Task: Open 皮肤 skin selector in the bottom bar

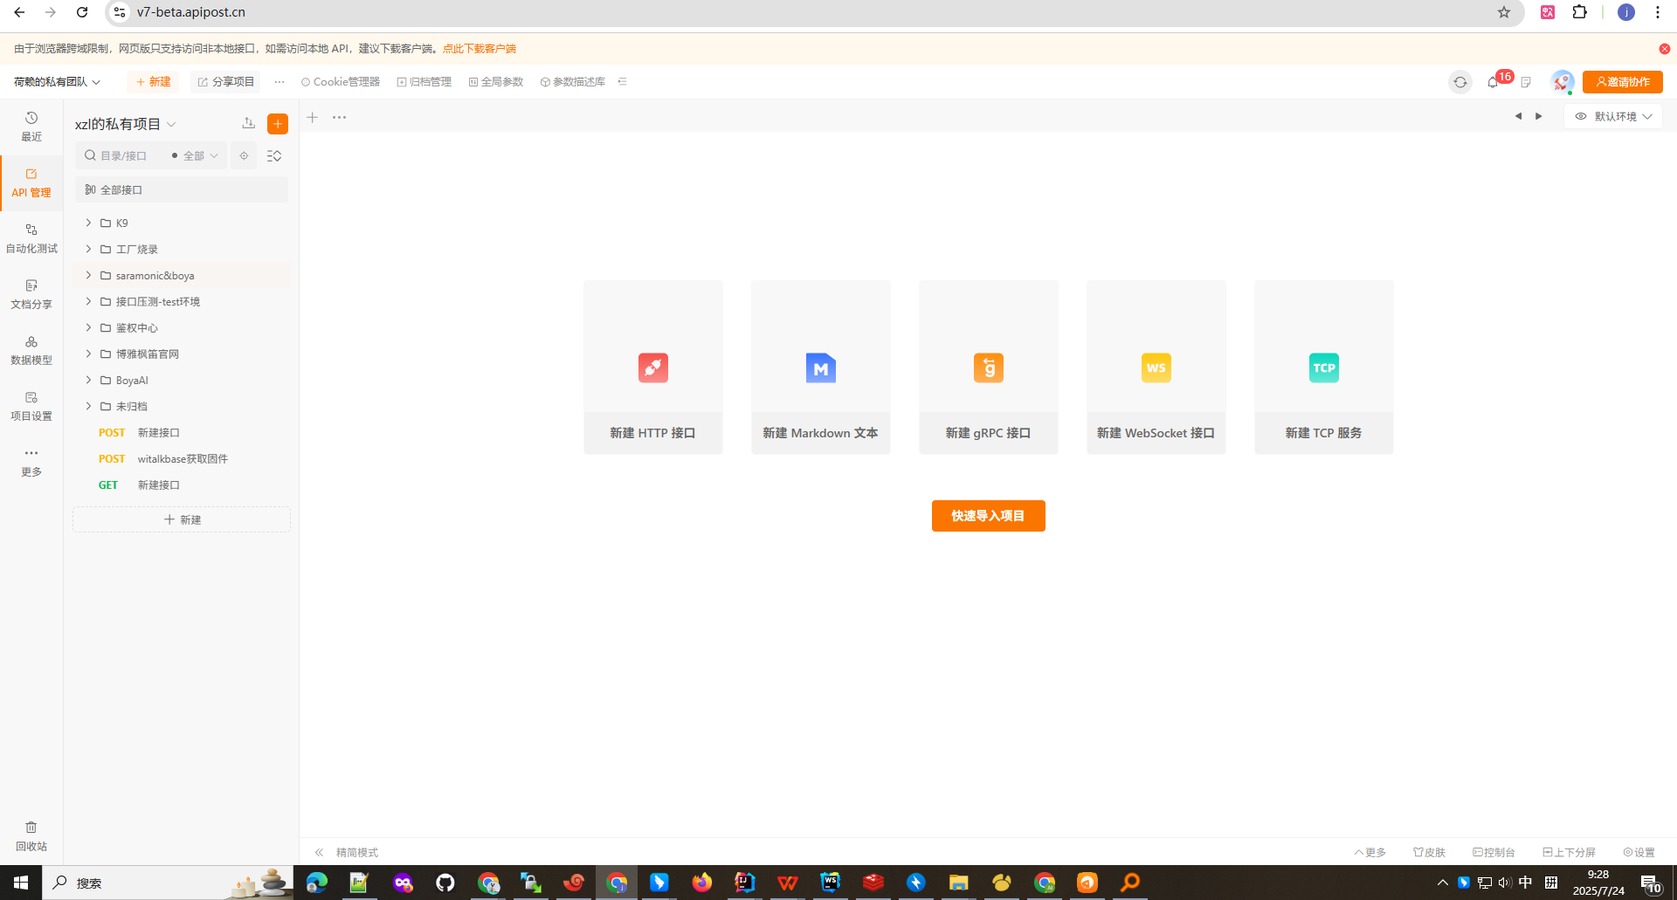Action: pyautogui.click(x=1430, y=852)
